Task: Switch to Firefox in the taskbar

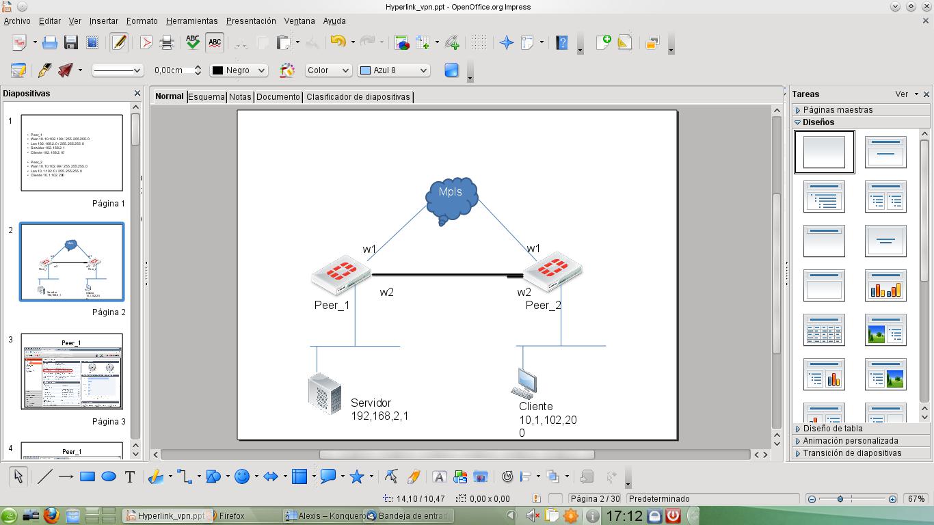Action: pyautogui.click(x=231, y=515)
